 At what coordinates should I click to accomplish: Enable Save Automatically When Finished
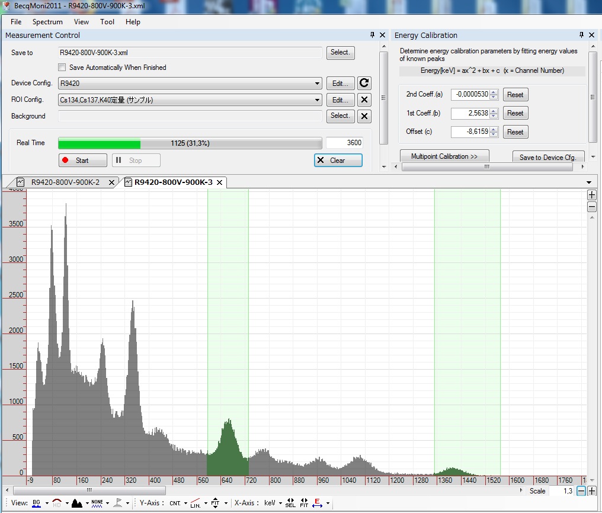pos(62,68)
